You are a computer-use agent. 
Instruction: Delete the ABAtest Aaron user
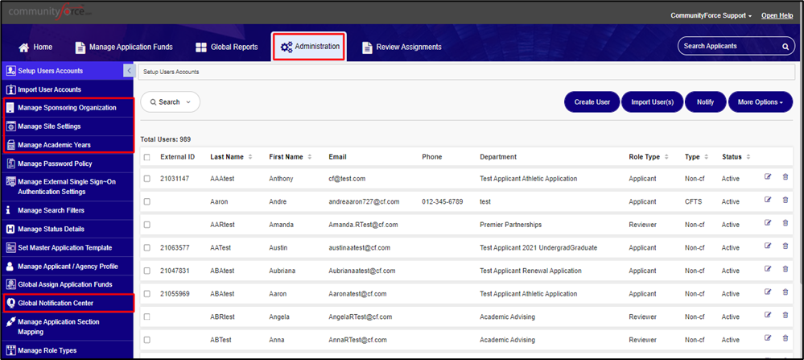click(785, 292)
